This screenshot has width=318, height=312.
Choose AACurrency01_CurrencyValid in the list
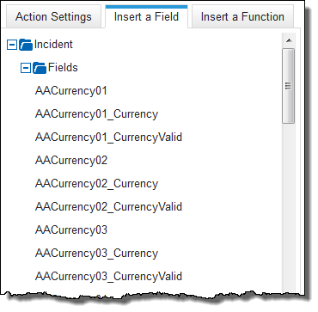(108, 138)
